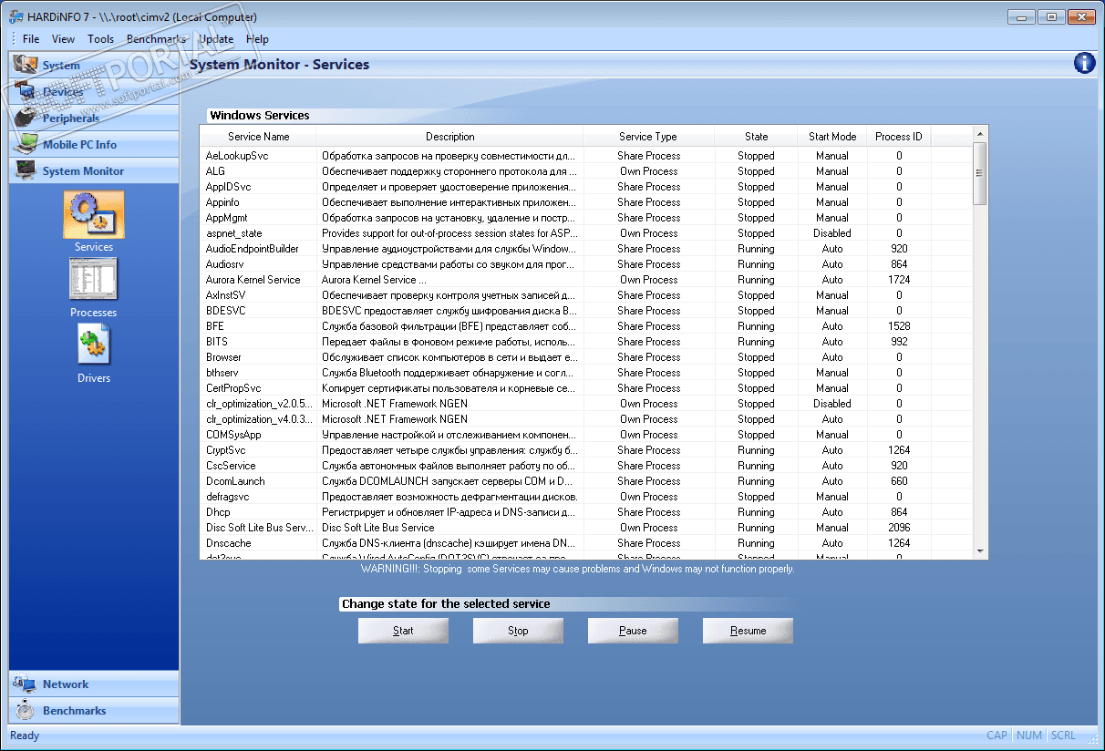Select the AppMgmt service row
The image size is (1105, 751).
tap(586, 218)
